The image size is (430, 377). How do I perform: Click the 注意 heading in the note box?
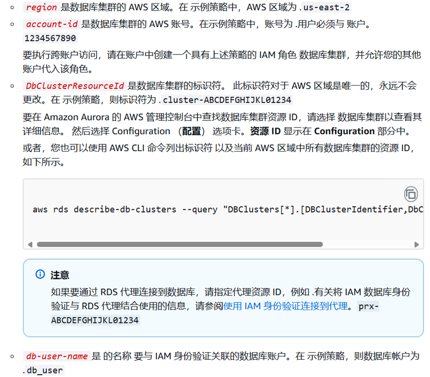(x=60, y=275)
